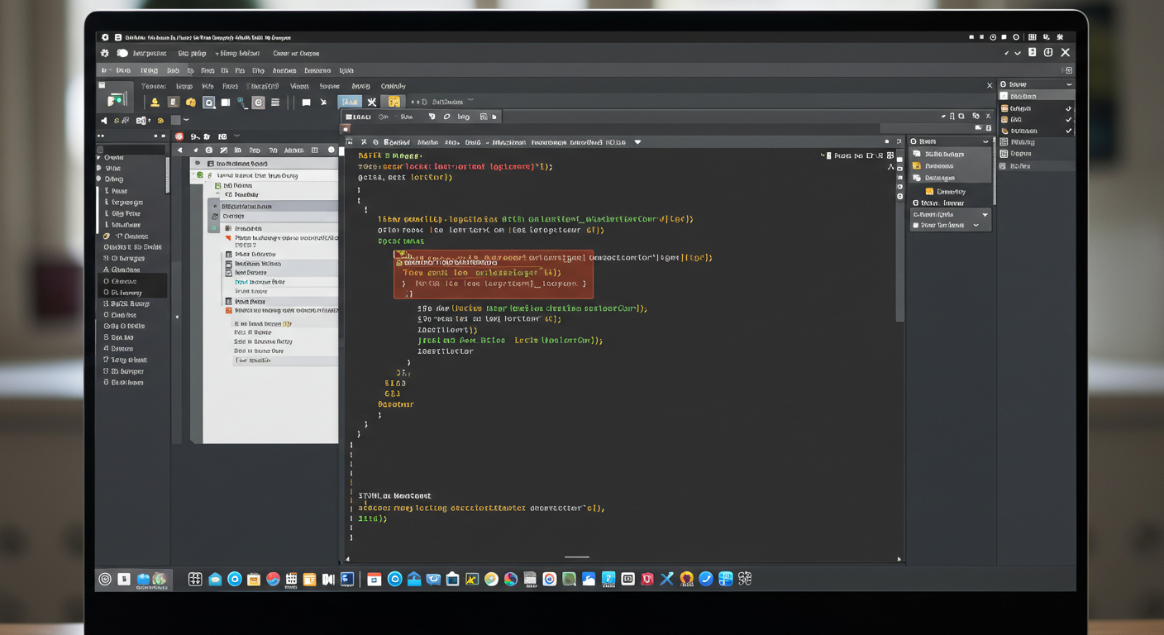Select the arrow cursor icon in main toolbar
Screen dimensions: 1164x635
tap(323, 103)
